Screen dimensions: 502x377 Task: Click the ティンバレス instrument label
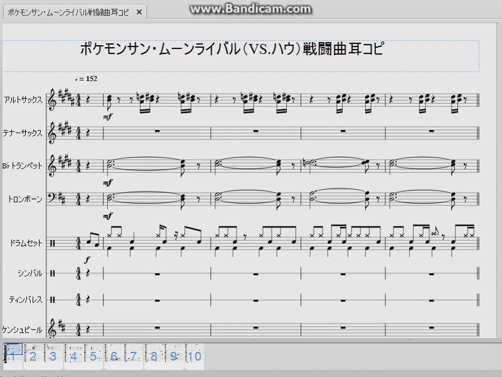(26, 300)
